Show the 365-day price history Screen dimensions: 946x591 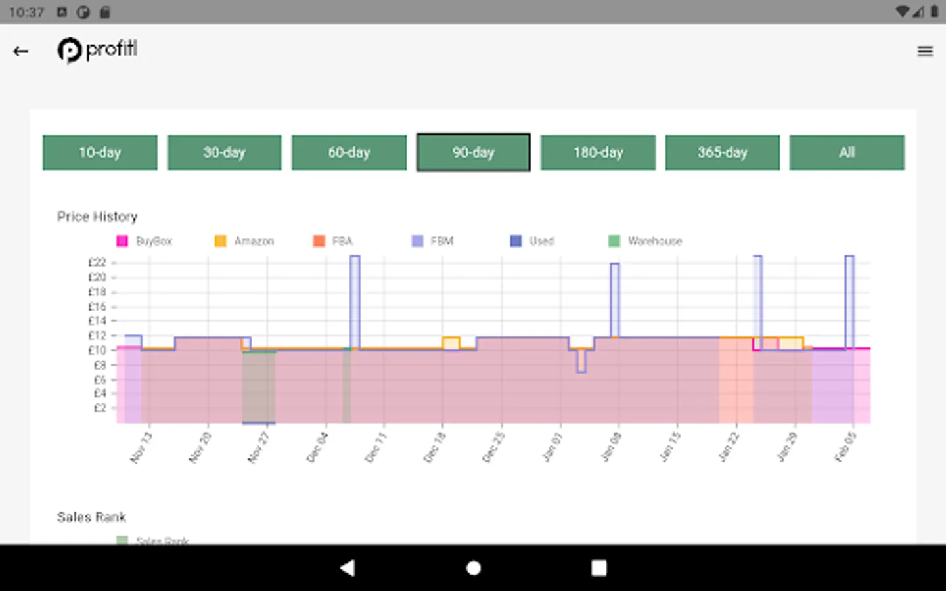click(722, 152)
